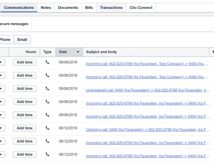The image size is (214, 164).
Task: Add time on the topmost call row
Action: click(25, 62)
